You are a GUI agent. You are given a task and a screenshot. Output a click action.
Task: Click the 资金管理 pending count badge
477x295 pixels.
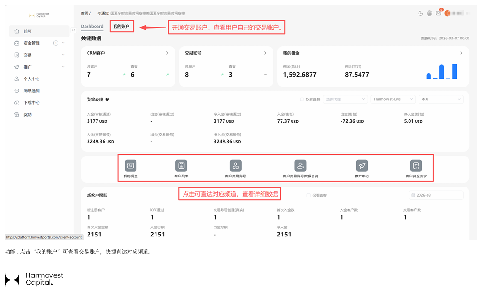coord(56,43)
